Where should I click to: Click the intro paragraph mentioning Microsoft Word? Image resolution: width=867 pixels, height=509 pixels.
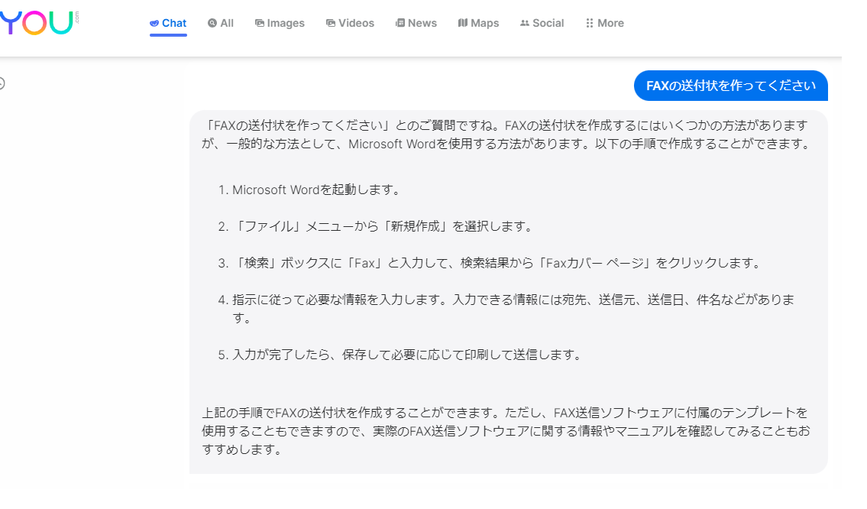click(506, 135)
